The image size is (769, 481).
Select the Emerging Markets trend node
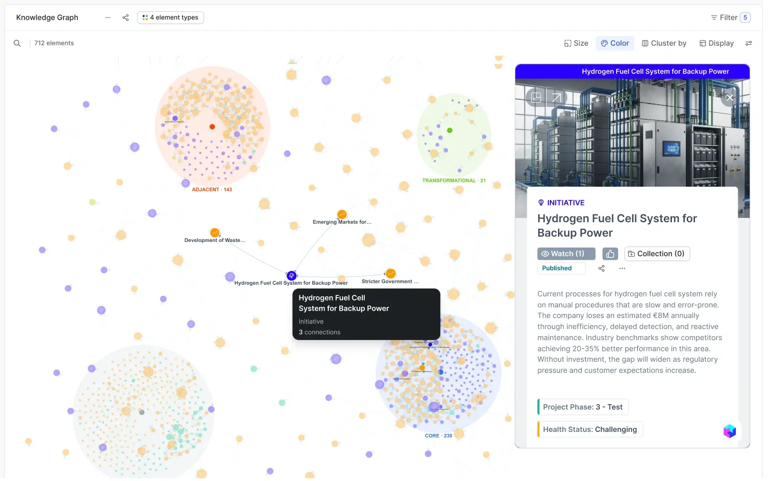(x=342, y=215)
